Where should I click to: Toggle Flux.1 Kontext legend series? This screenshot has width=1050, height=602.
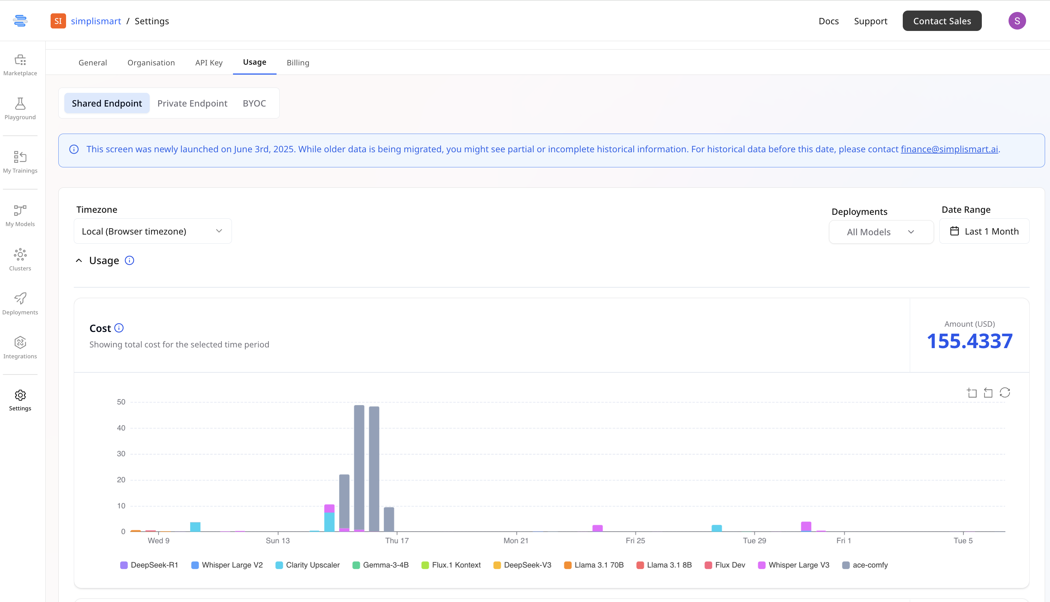(451, 565)
